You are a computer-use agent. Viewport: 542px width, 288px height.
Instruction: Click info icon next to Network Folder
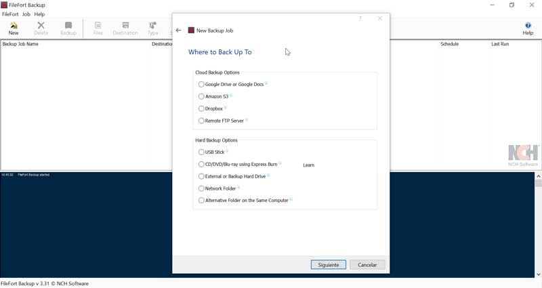pyautogui.click(x=238, y=188)
